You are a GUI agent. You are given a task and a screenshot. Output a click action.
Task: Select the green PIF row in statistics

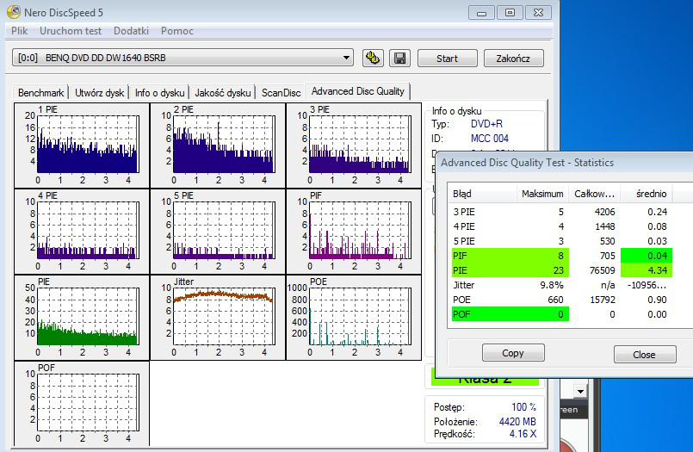560,256
